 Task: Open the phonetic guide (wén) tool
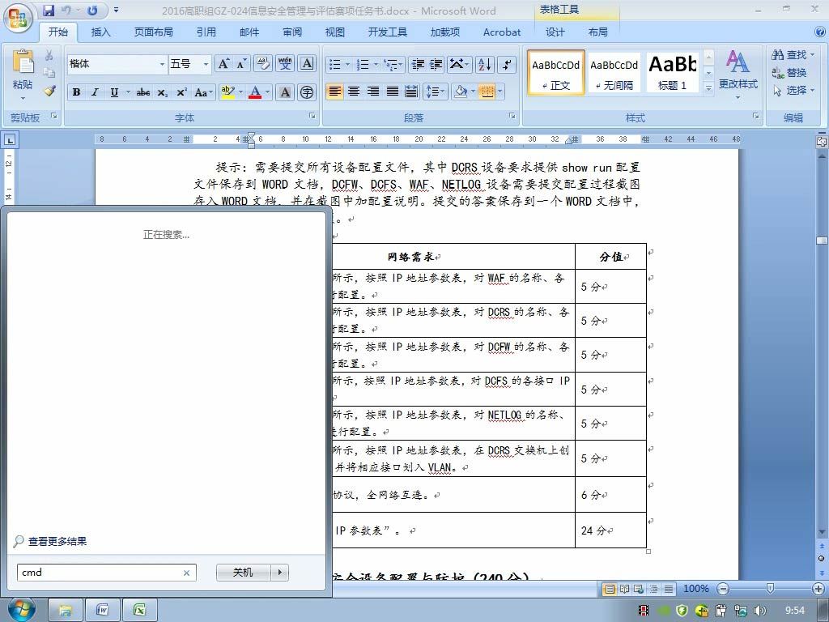click(x=285, y=64)
